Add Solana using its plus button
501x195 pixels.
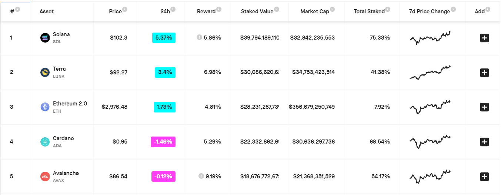point(484,38)
